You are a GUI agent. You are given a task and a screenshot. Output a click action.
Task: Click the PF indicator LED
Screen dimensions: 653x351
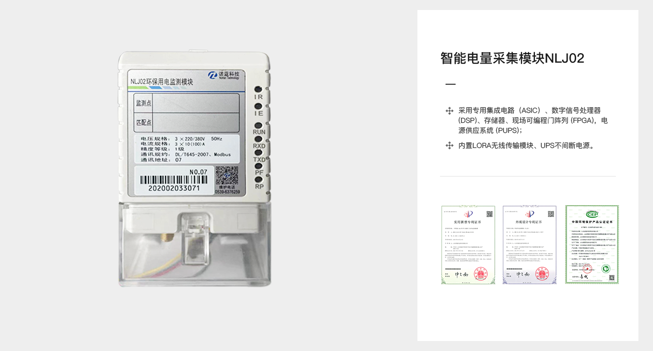[x=258, y=166]
